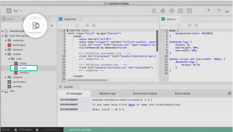The width and height of the screenshot is (233, 132).
Task: Follow the 'here' troubleshooting link
Action: (132, 105)
